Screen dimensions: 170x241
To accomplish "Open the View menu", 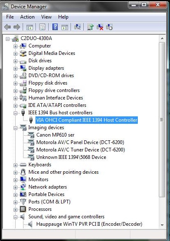I will 46,17.
